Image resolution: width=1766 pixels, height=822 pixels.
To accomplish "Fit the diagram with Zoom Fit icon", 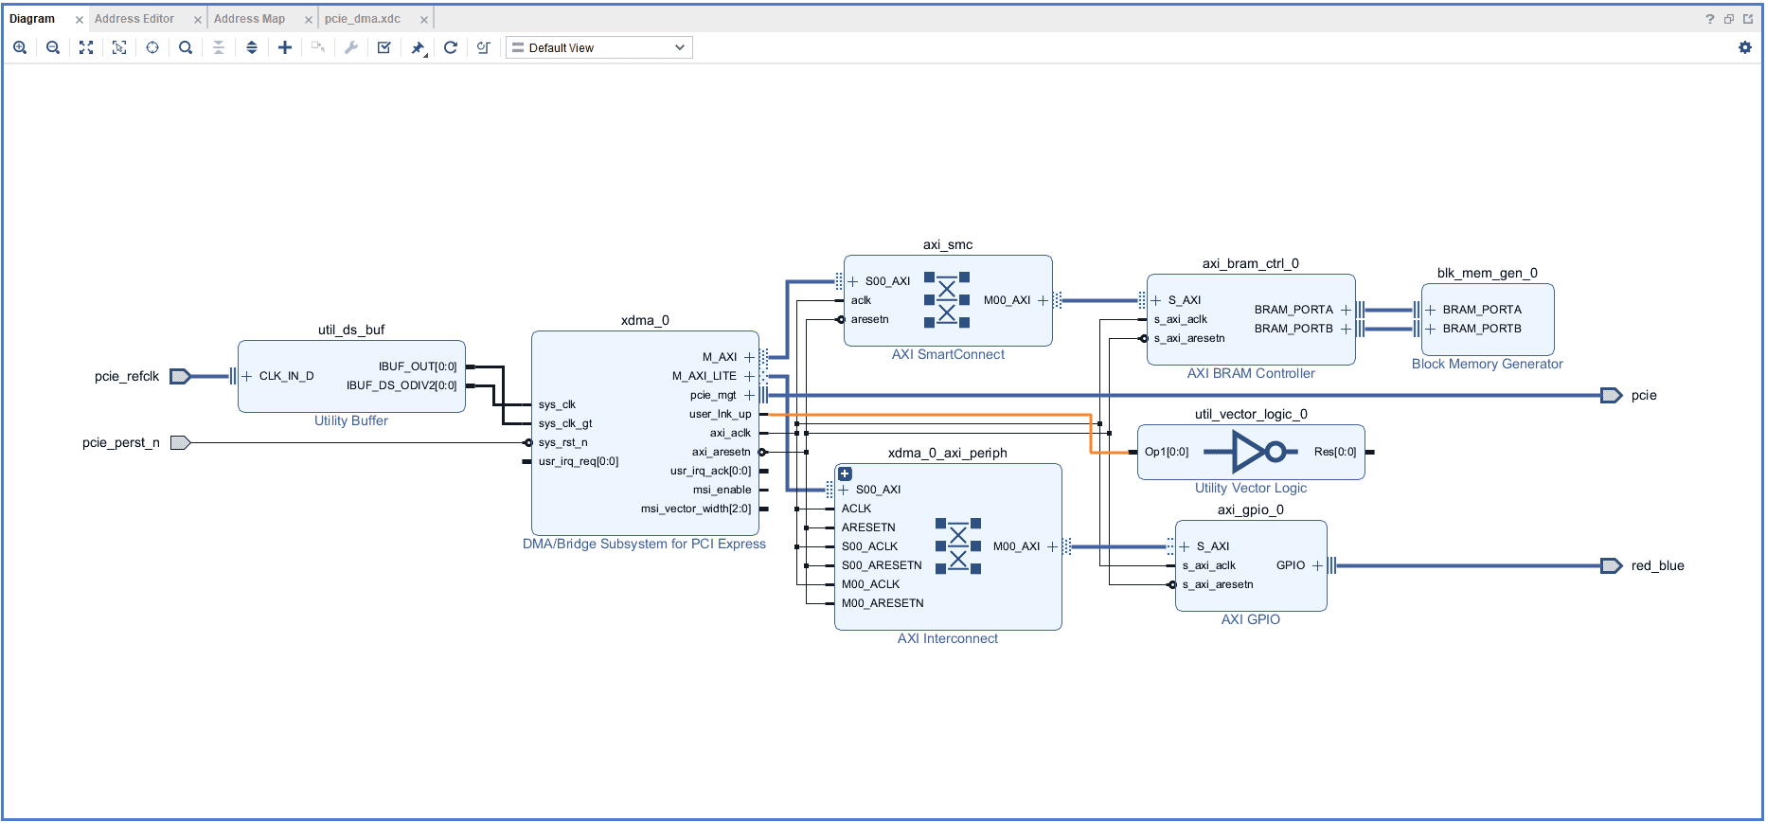I will coord(86,47).
